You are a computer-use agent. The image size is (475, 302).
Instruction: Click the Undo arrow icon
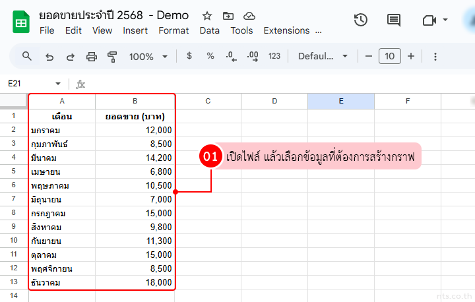[49, 57]
